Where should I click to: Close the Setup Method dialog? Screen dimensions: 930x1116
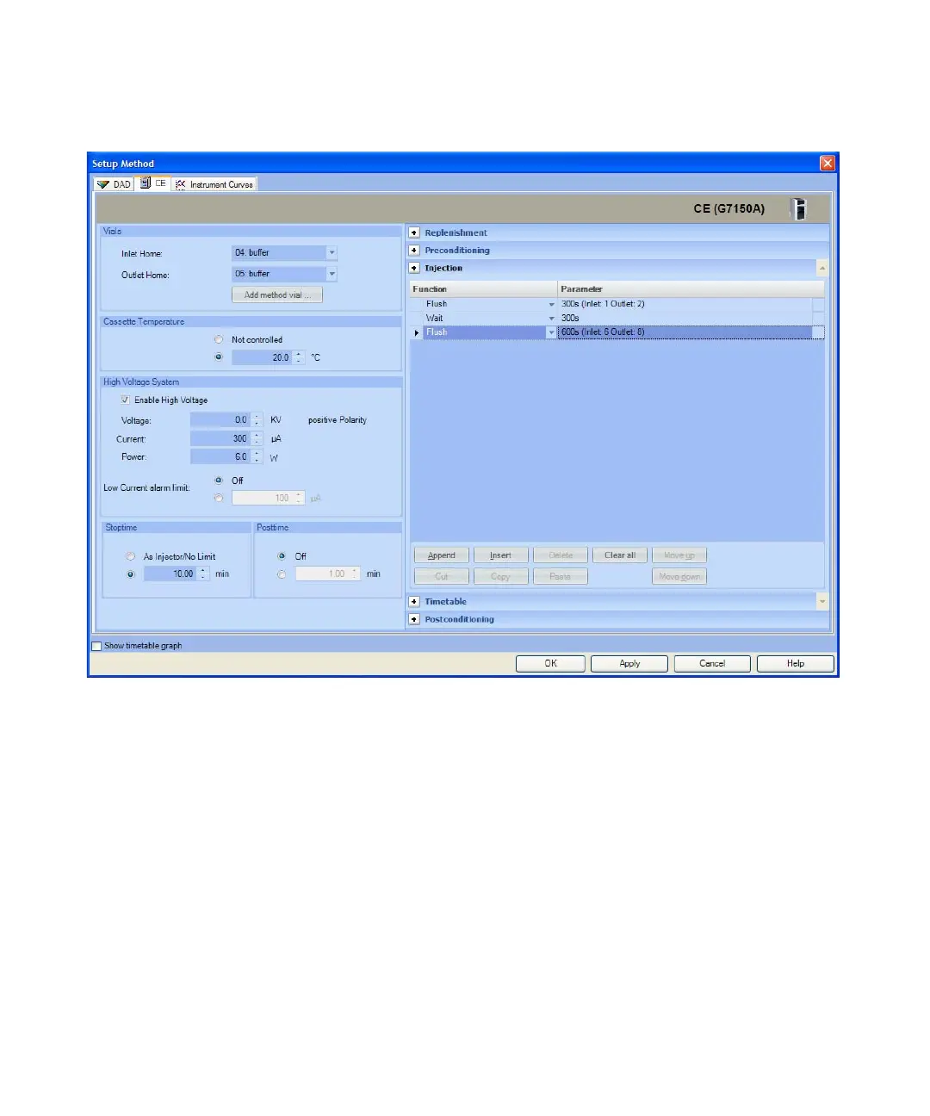coord(828,163)
